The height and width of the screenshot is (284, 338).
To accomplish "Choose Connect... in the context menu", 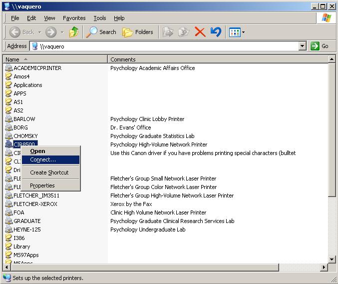I will pos(43,160).
